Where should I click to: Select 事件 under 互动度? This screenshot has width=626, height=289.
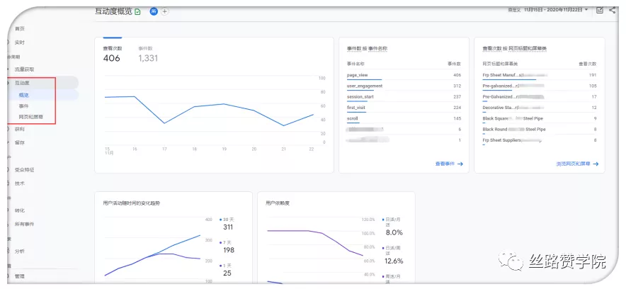pos(23,106)
